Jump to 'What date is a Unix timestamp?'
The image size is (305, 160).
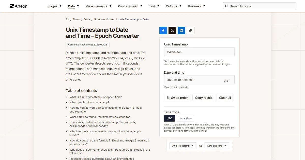click(89, 102)
